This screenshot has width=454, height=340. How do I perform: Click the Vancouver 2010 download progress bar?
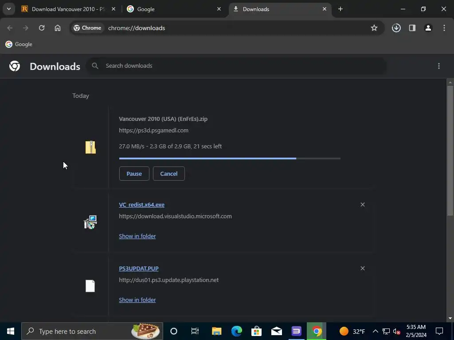point(230,158)
